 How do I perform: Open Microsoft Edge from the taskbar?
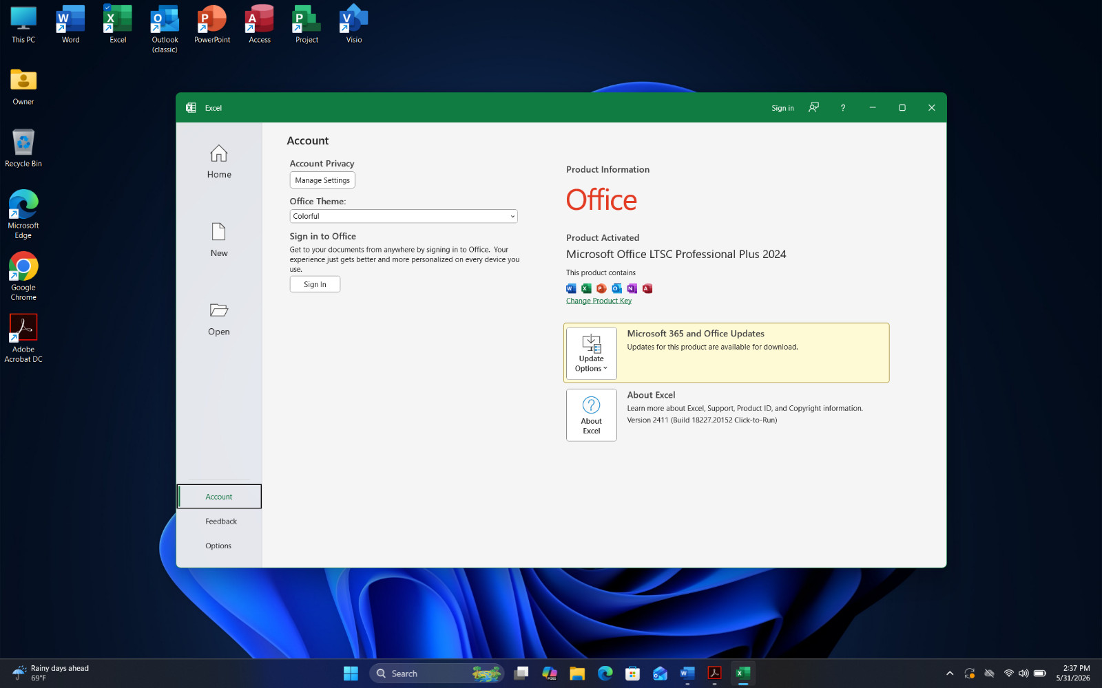[x=605, y=674]
